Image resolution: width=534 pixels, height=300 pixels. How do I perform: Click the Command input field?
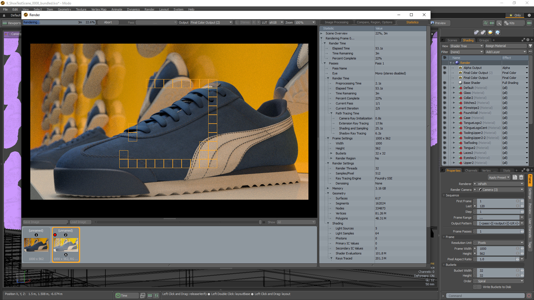485,296
